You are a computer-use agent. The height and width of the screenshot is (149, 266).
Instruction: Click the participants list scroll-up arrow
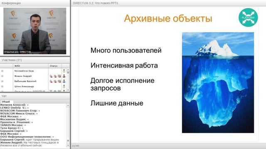click(68, 70)
